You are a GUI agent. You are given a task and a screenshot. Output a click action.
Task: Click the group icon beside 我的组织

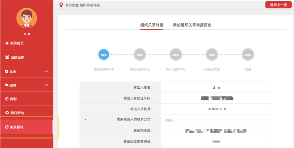(x=7, y=57)
